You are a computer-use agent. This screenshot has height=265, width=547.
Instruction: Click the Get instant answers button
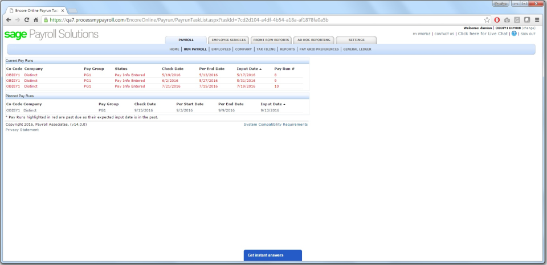pyautogui.click(x=273, y=255)
